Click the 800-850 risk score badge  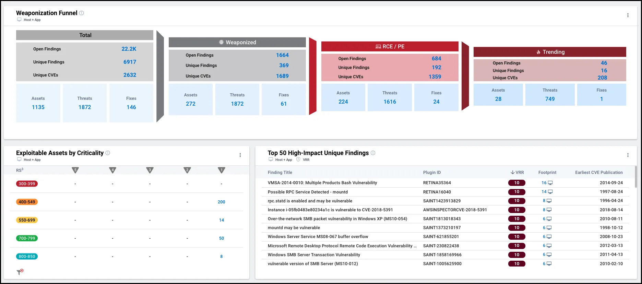pyautogui.click(x=27, y=257)
